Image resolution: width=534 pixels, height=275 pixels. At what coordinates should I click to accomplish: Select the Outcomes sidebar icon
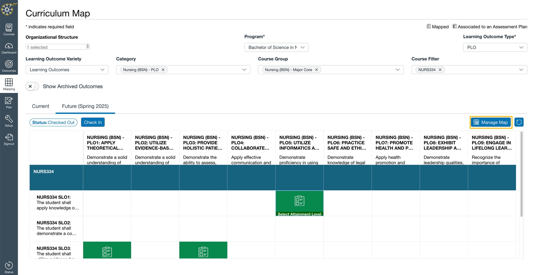(x=9, y=66)
